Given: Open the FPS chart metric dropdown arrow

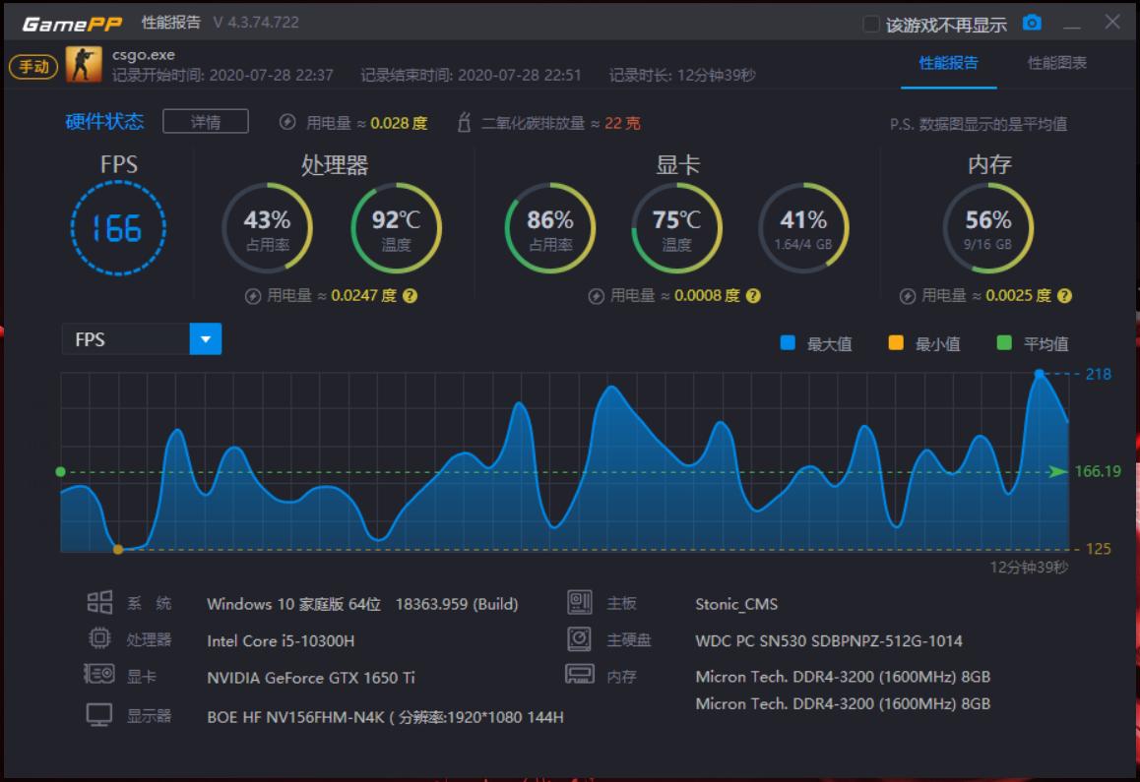Looking at the screenshot, I should tap(205, 339).
